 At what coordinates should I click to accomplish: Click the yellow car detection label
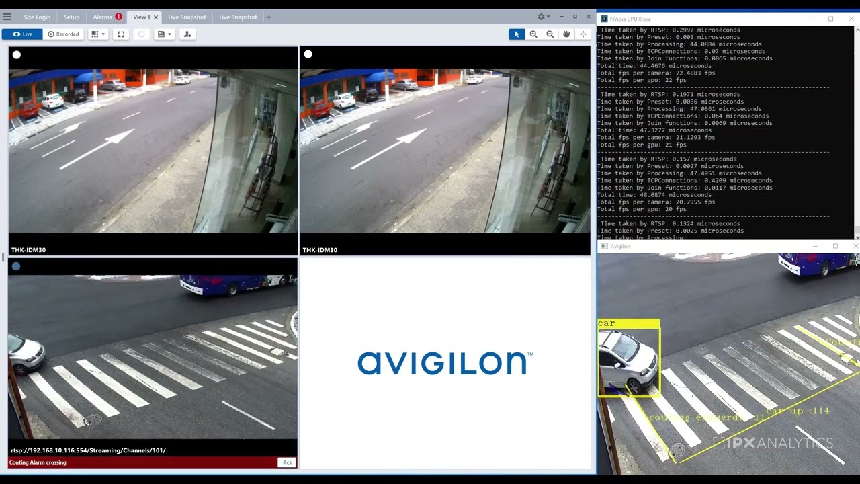(x=629, y=324)
